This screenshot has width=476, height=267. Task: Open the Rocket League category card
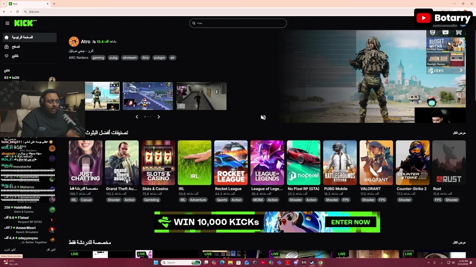231,162
